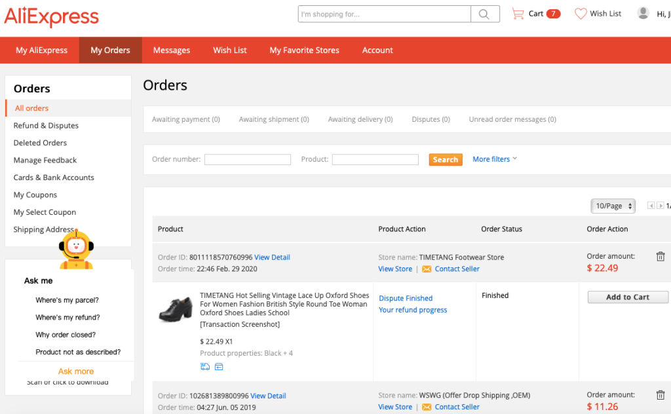This screenshot has width=671, height=414.
Task: Expand More filters
Action: (495, 159)
